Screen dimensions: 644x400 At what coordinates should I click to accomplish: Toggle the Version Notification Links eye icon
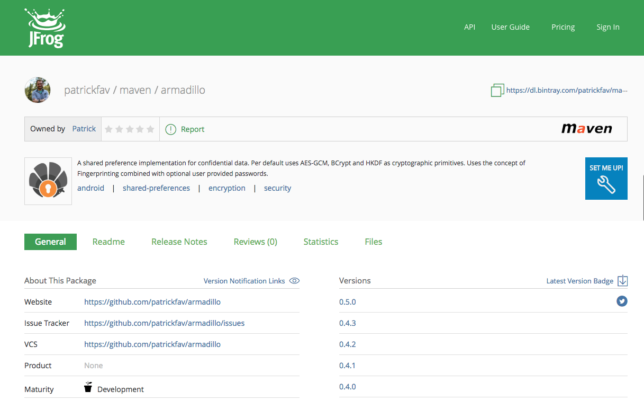click(x=294, y=281)
